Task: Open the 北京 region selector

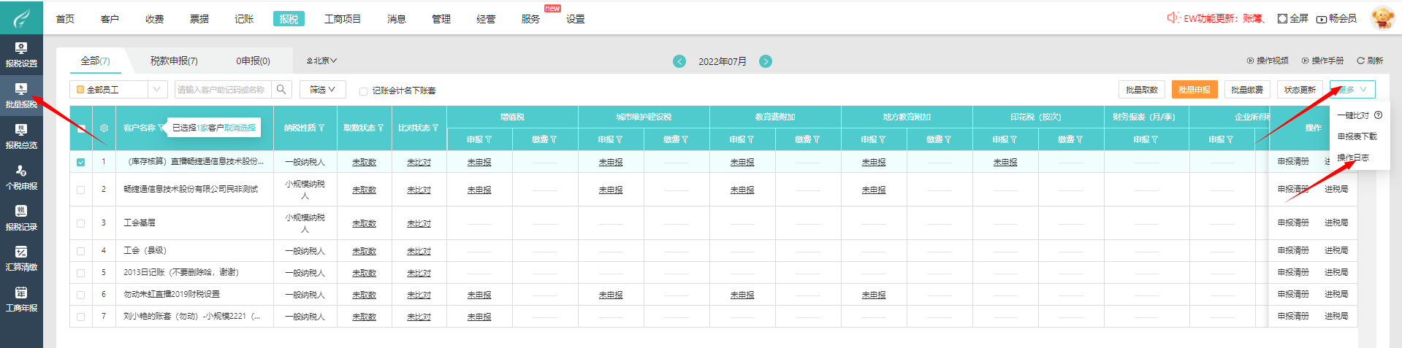Action: tap(322, 61)
